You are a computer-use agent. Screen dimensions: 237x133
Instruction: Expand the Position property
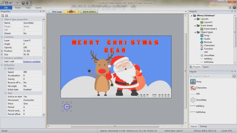[2, 51]
